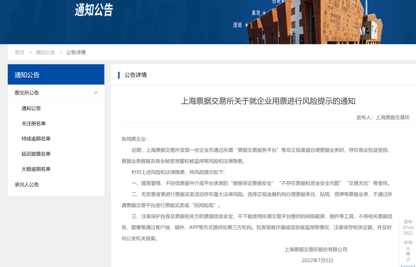Click 公告详情 breadcrumb text

coord(76,52)
